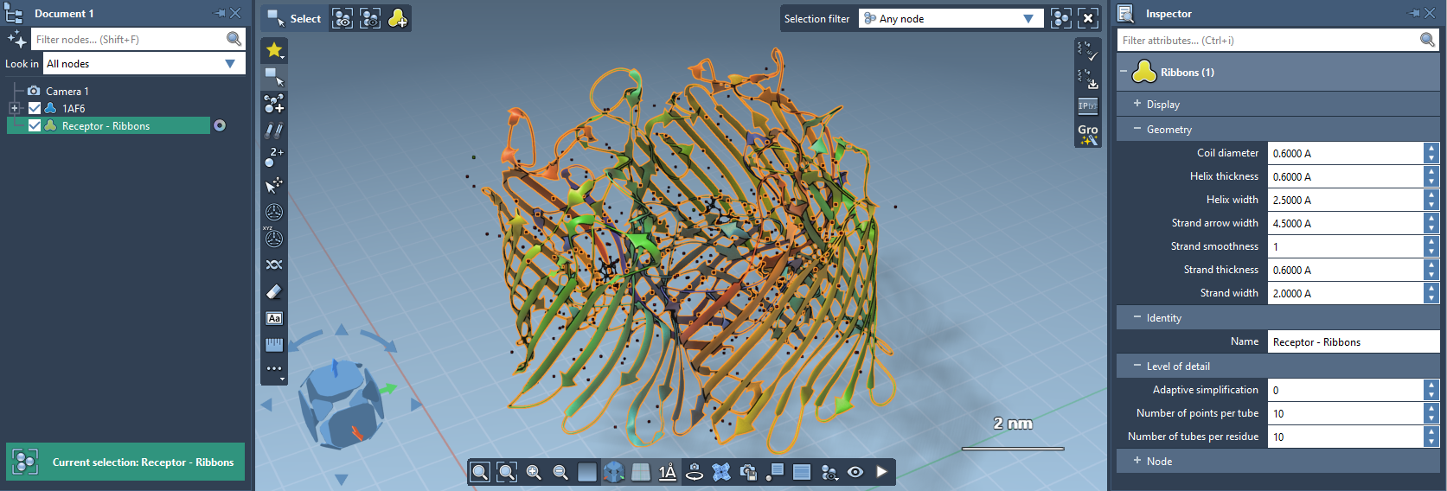This screenshot has height=491, width=1447.
Task: Click the Select tool button at top
Action: 294,19
